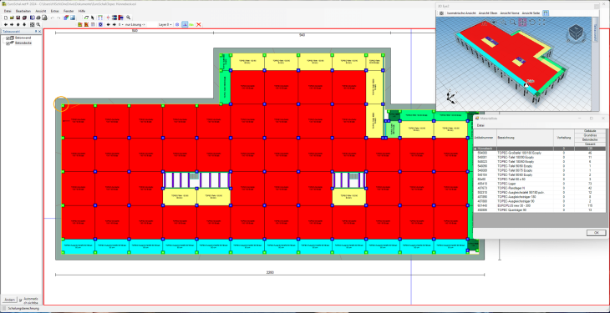Click the Ändern button
The image size is (610, 313).
(9, 300)
